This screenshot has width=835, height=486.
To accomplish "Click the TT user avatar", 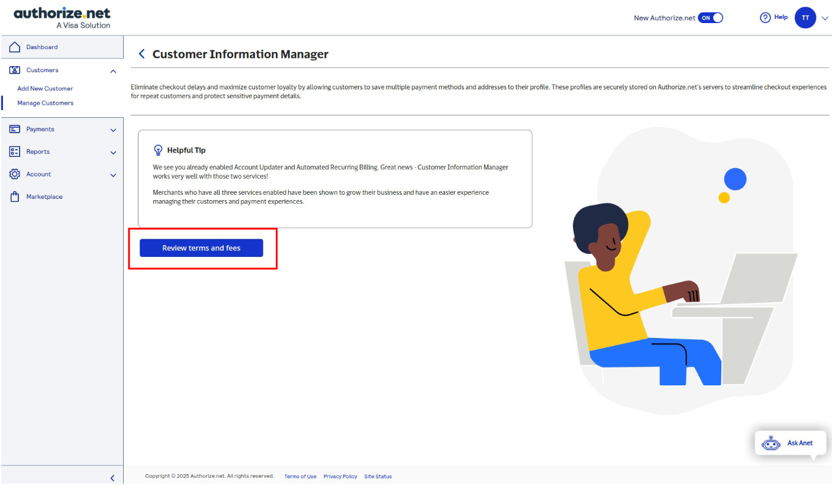I will click(x=805, y=18).
